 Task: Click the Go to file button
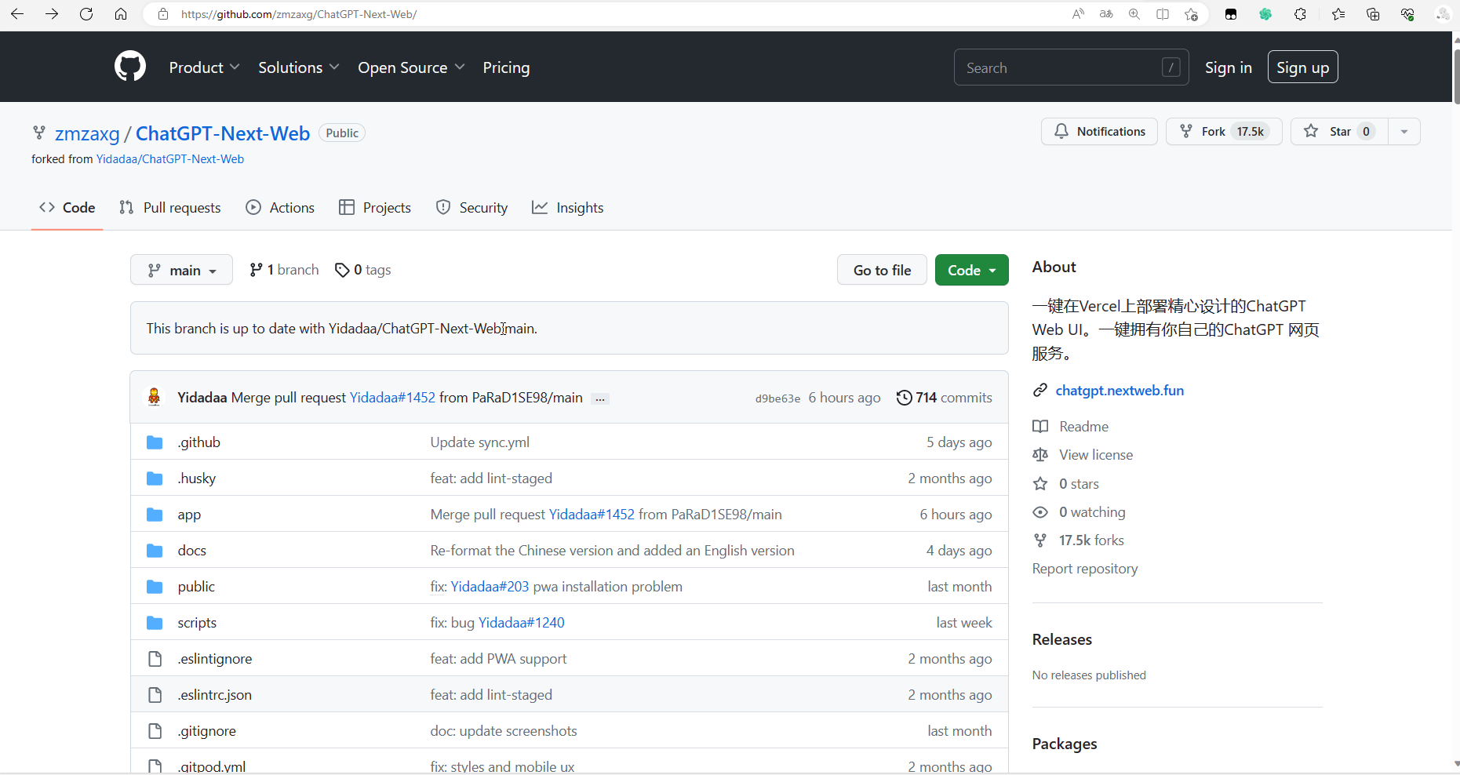pos(882,270)
